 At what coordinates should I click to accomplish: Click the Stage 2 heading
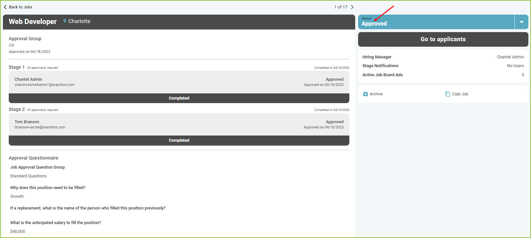click(17, 110)
